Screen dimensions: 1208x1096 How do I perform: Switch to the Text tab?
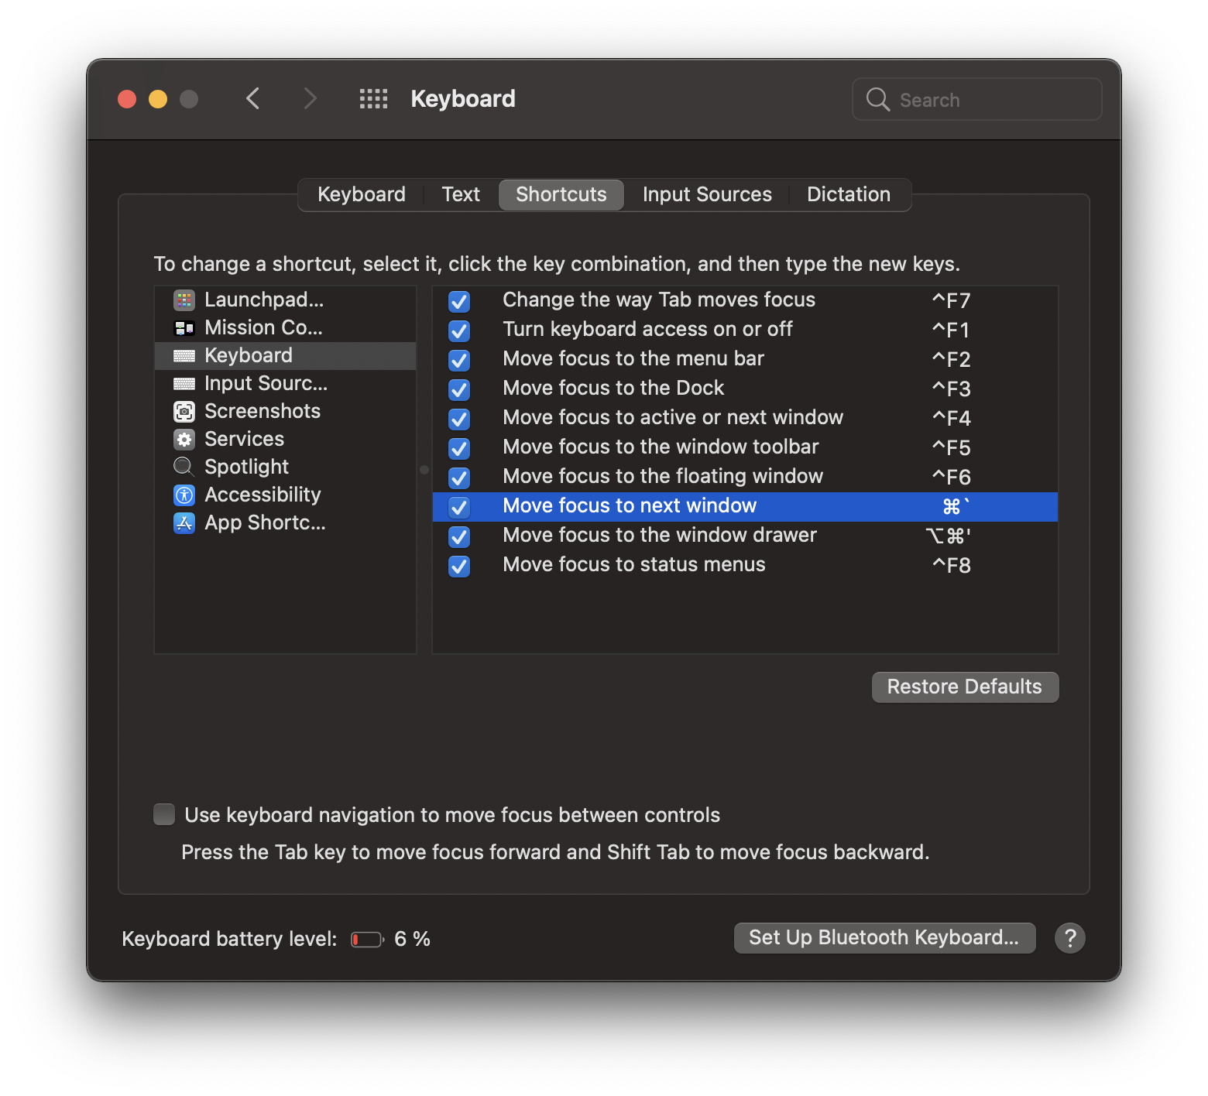(461, 194)
